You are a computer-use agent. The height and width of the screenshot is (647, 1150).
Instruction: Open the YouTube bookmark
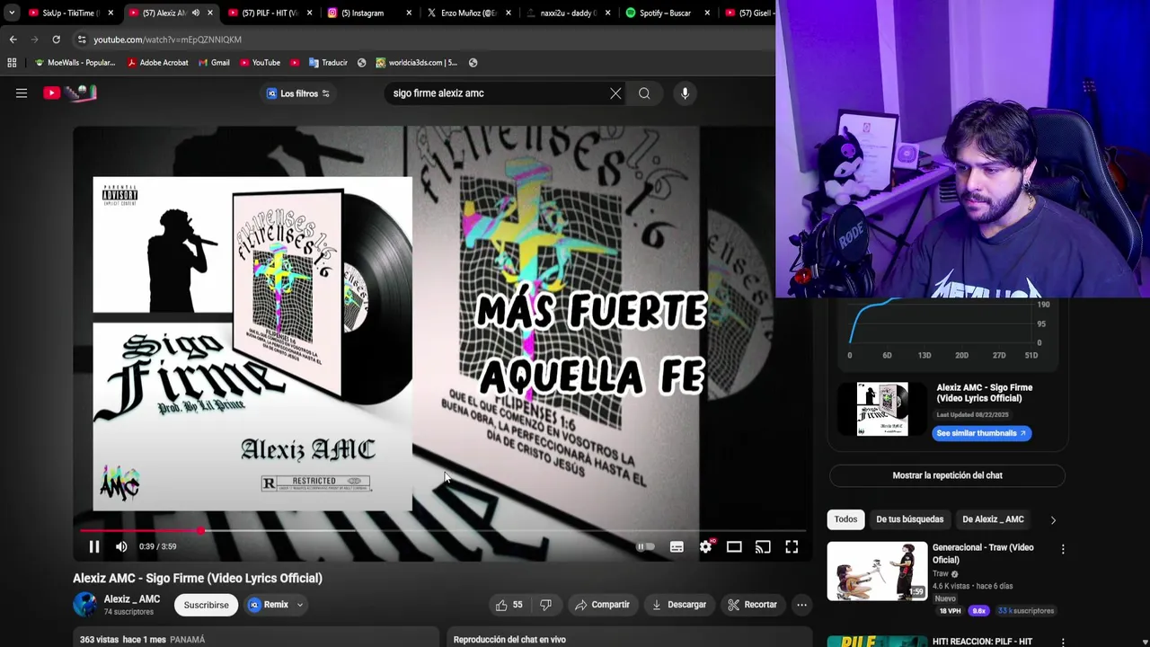click(260, 63)
